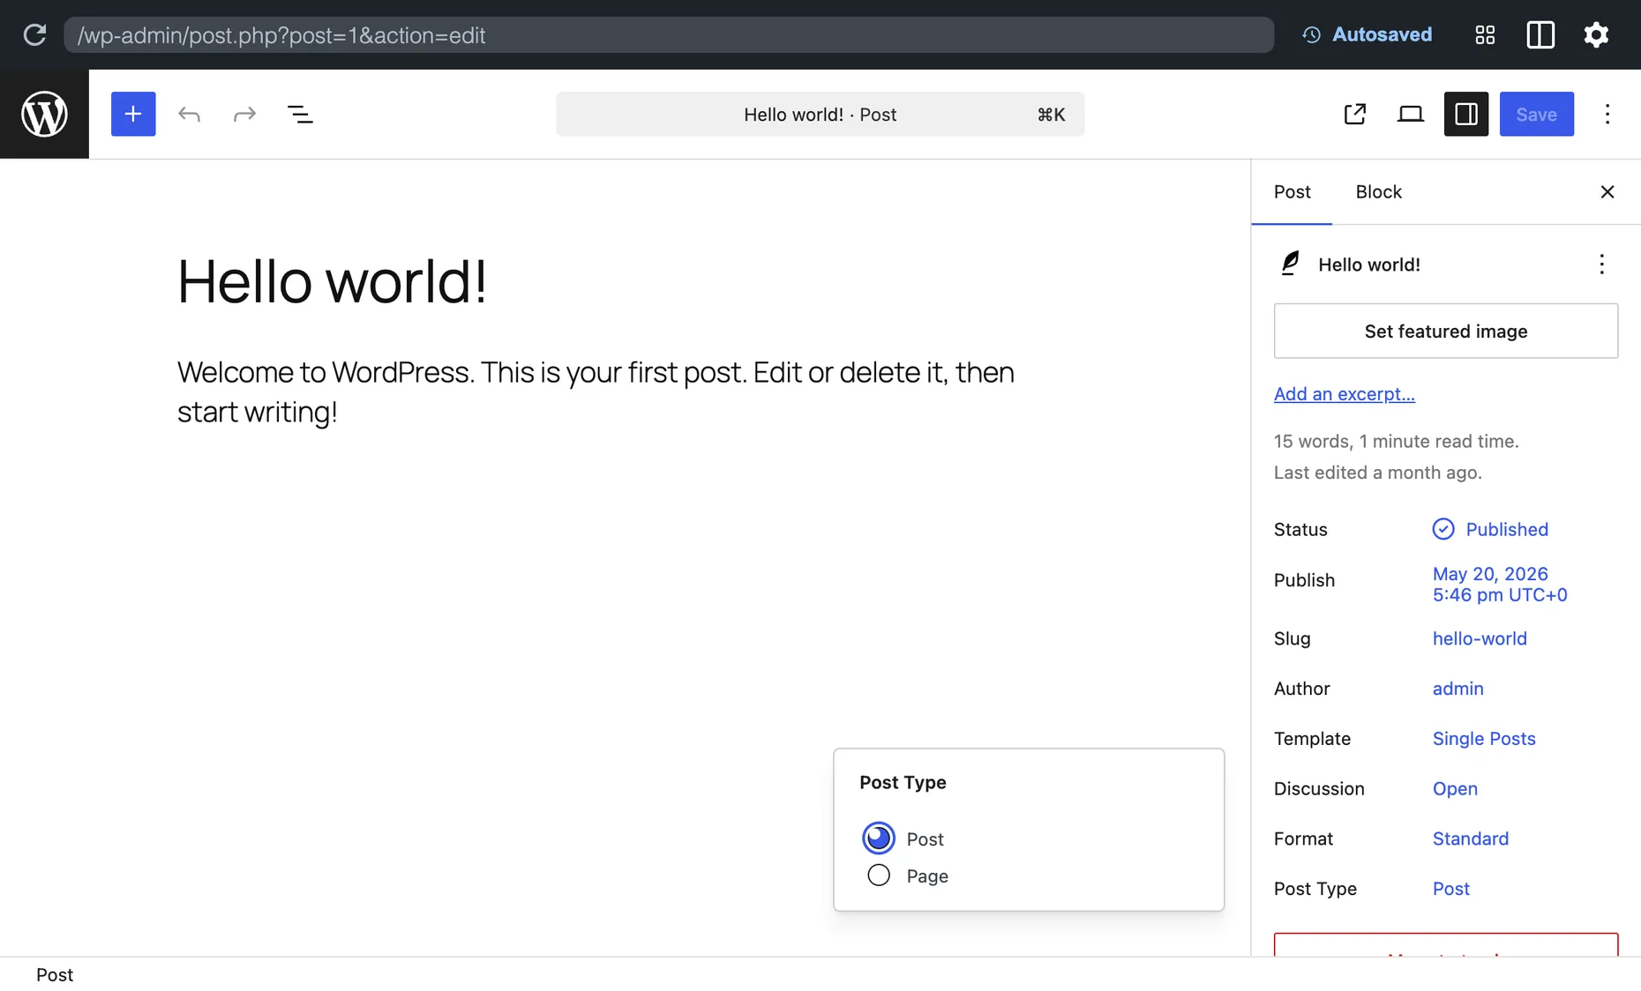The height and width of the screenshot is (991, 1641).
Task: Click the Post Type popover heading
Action: pos(903,782)
